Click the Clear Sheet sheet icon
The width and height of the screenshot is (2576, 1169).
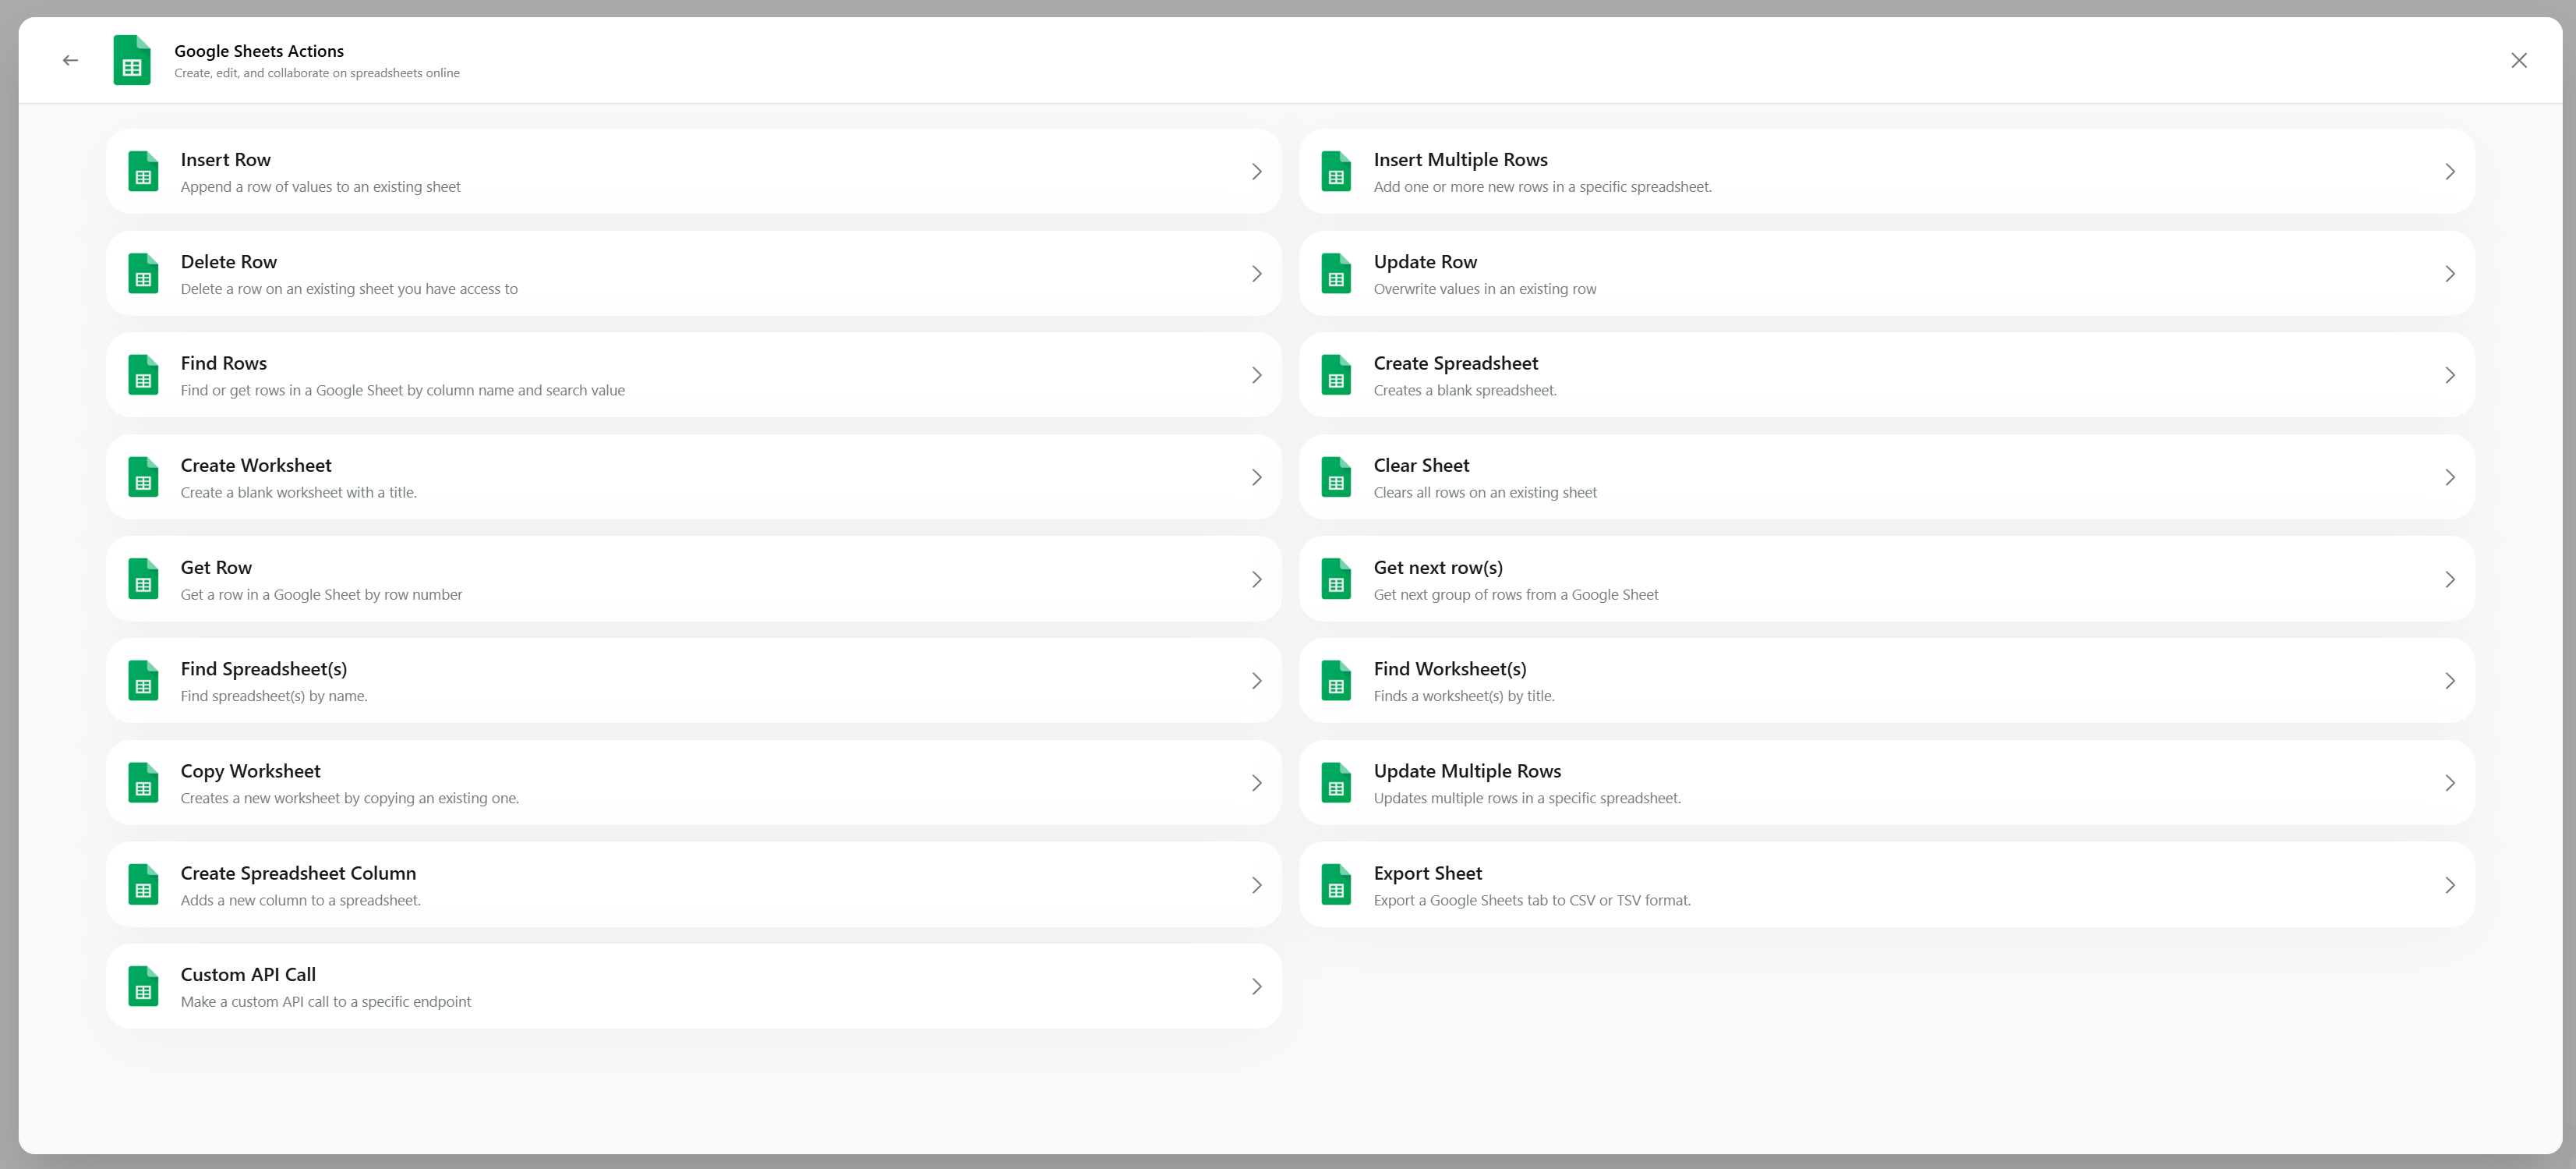[x=1336, y=477]
